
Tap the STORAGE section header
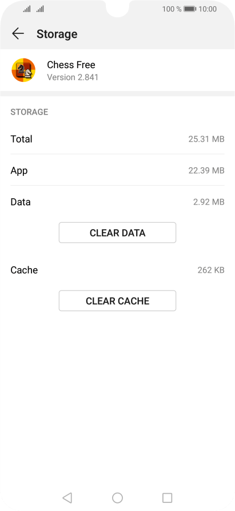click(29, 112)
